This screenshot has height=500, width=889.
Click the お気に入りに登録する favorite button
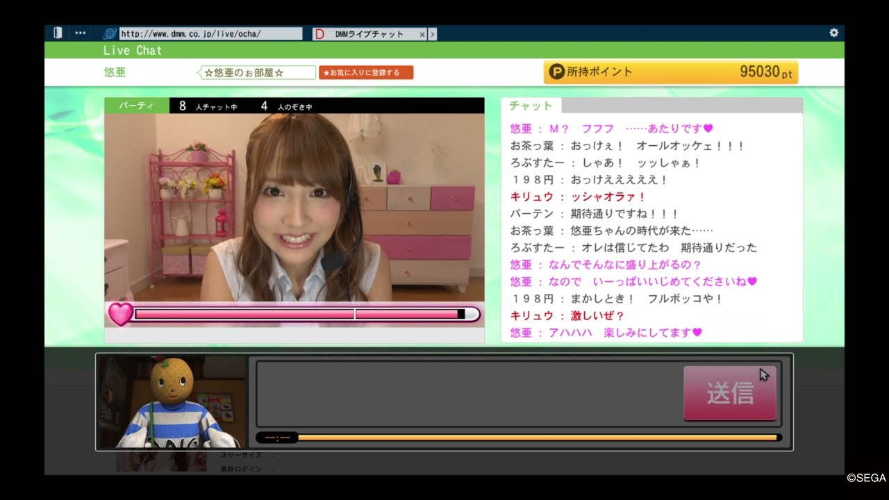coord(366,72)
